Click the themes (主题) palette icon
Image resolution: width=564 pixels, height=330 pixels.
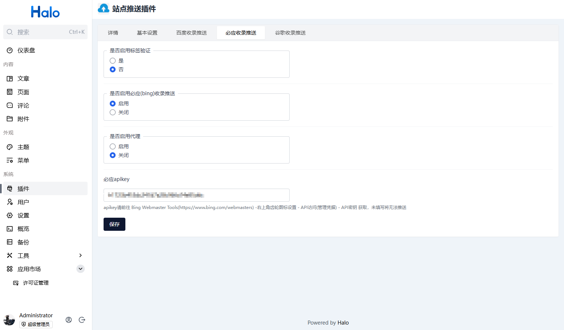(x=10, y=147)
